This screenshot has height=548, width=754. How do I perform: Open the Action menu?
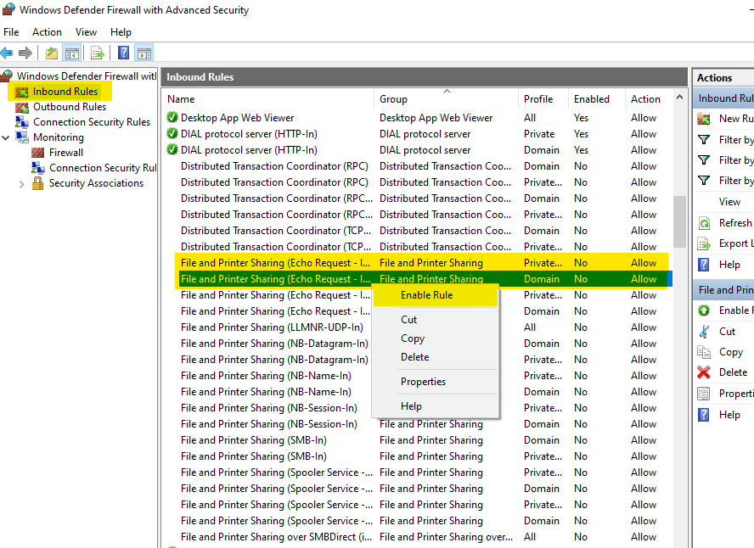click(x=48, y=32)
